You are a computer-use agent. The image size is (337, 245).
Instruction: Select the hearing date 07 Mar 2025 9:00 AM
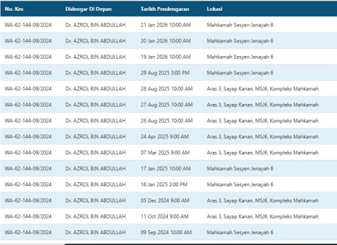[x=165, y=153]
